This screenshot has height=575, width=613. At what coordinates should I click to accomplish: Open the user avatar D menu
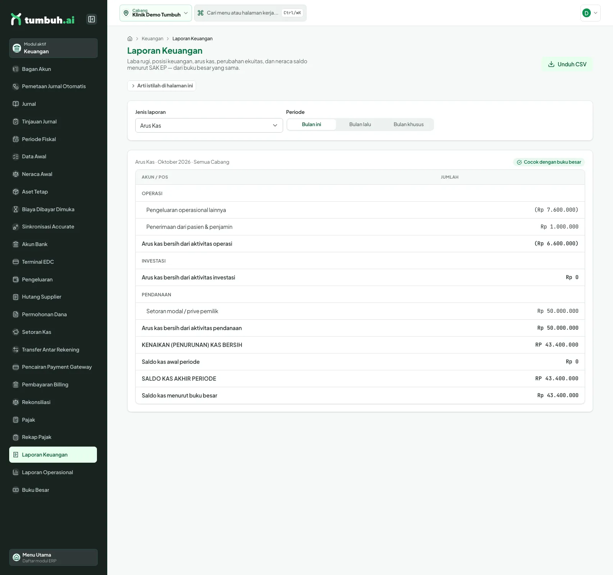point(590,13)
